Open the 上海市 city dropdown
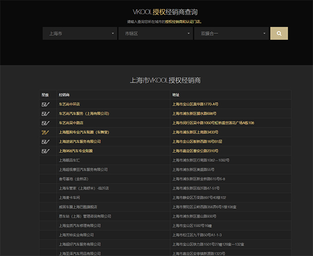This screenshot has height=256, width=313. coord(79,34)
